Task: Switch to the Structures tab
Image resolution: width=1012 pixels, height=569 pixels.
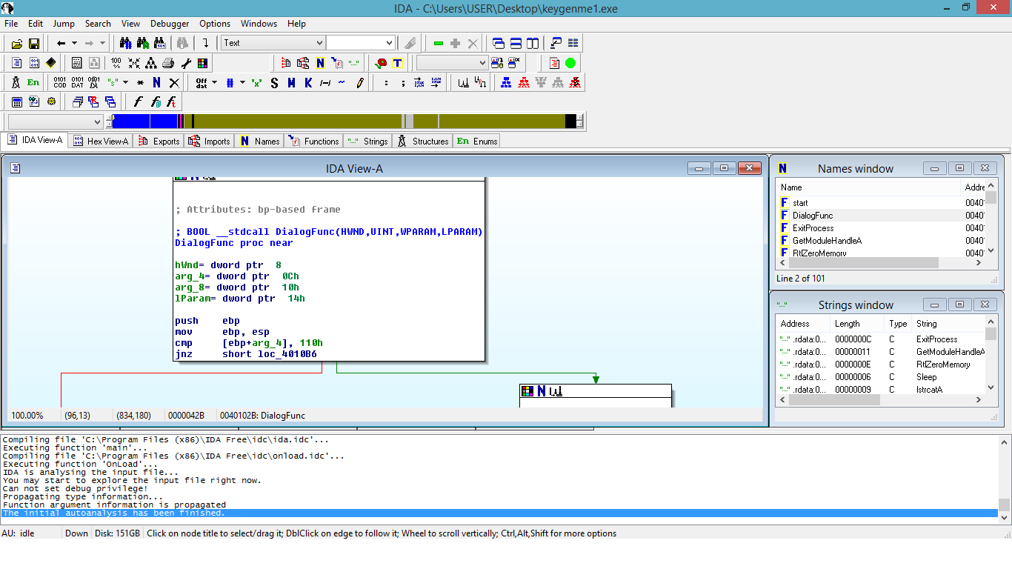Action: (x=423, y=142)
